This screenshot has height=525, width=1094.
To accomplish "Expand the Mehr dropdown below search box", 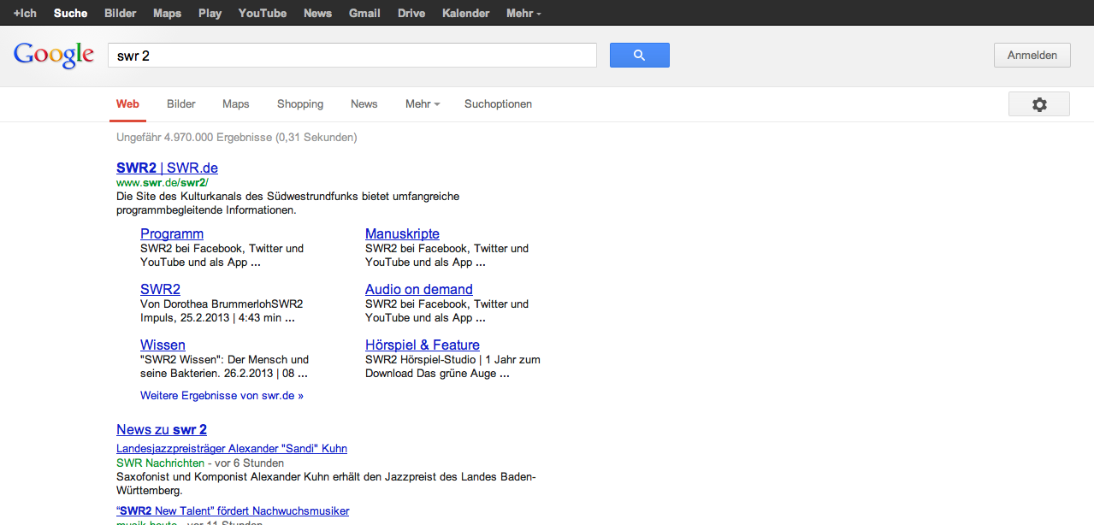I will tap(422, 104).
